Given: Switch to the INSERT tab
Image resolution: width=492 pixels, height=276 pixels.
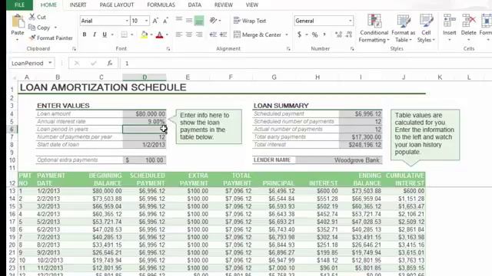Looking at the screenshot, I should 78,5.
